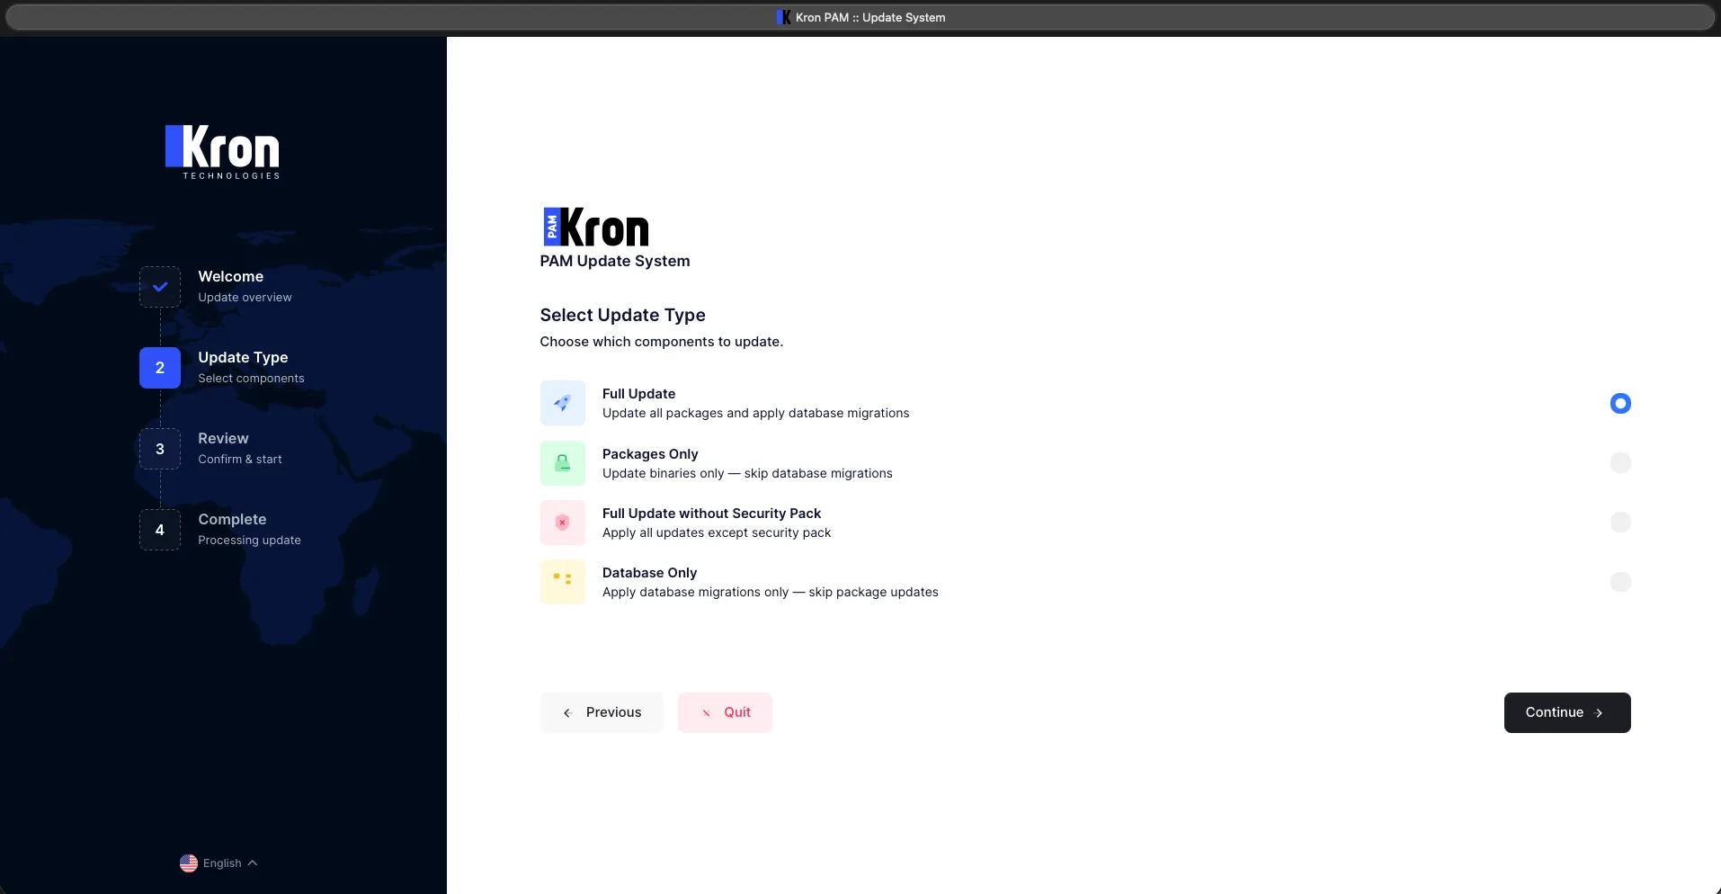Click 'Update overview' sidebar text
The image size is (1721, 894).
click(245, 298)
